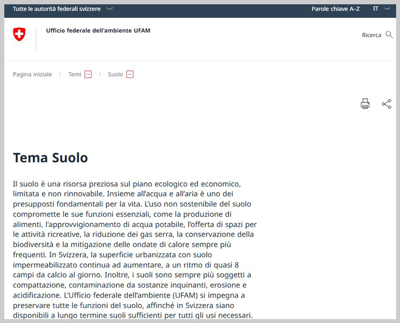The height and width of the screenshot is (323, 400).
Task: Click chevron beside Tutte le autorità federali svizzere
Action: coord(110,9)
